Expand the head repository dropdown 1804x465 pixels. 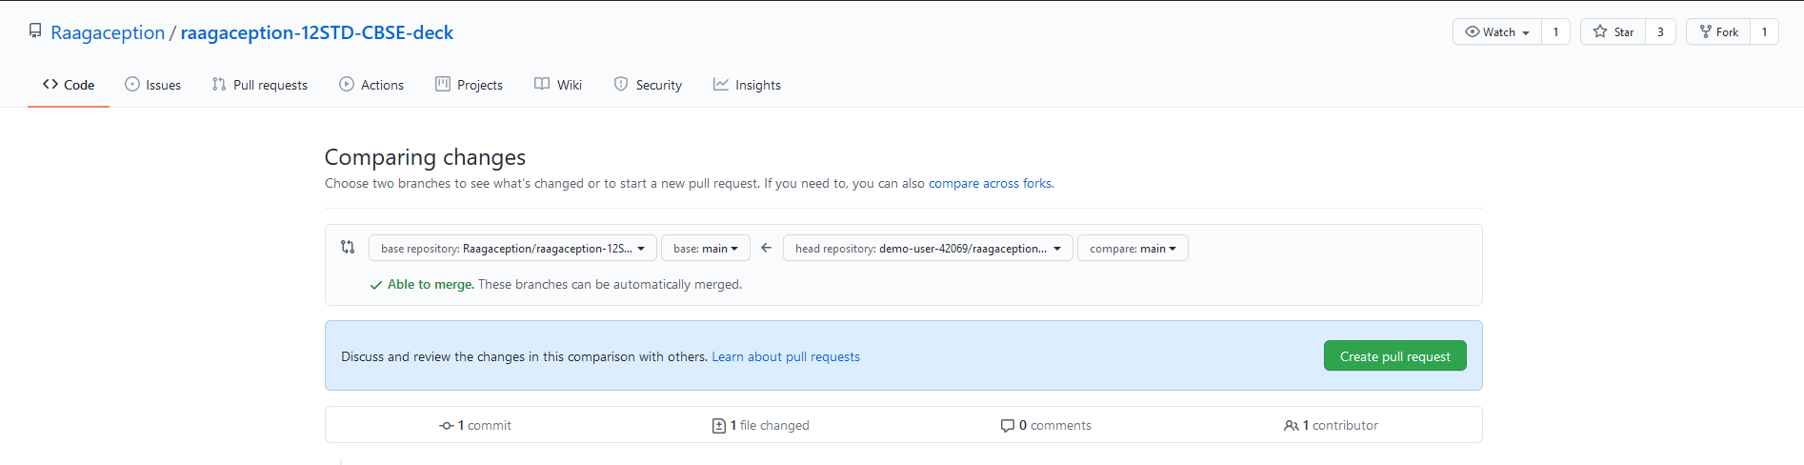(928, 248)
